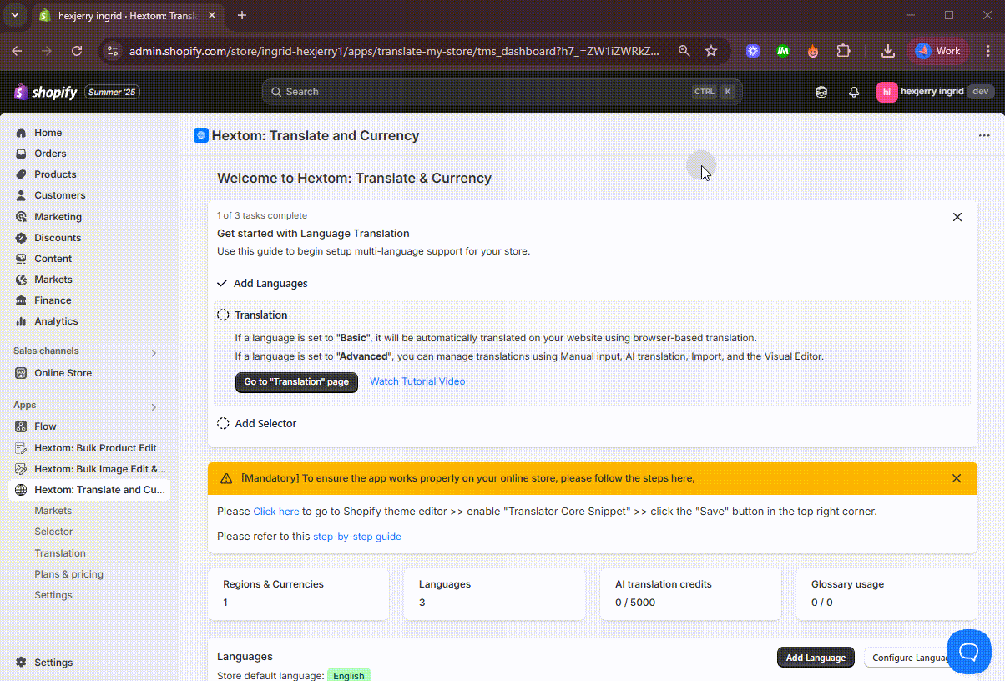Open the Selector submenu item
Image resolution: width=1005 pixels, height=681 pixels.
(53, 532)
